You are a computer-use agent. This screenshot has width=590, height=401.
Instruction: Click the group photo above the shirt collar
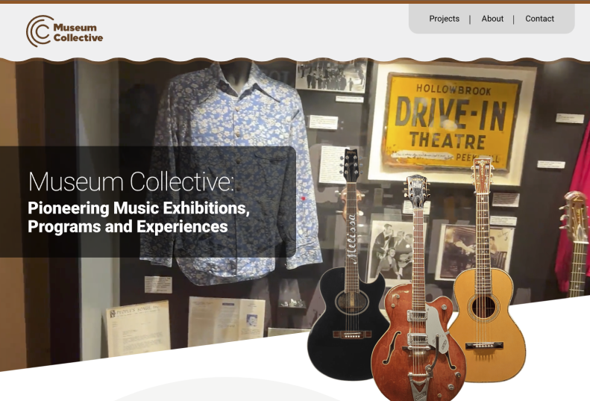click(x=331, y=75)
